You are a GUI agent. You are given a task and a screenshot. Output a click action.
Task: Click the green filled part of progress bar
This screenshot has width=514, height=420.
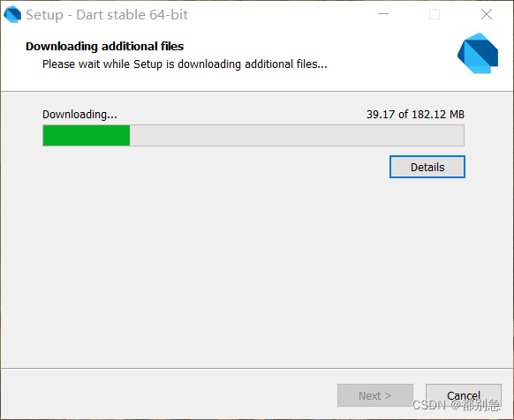(87, 135)
